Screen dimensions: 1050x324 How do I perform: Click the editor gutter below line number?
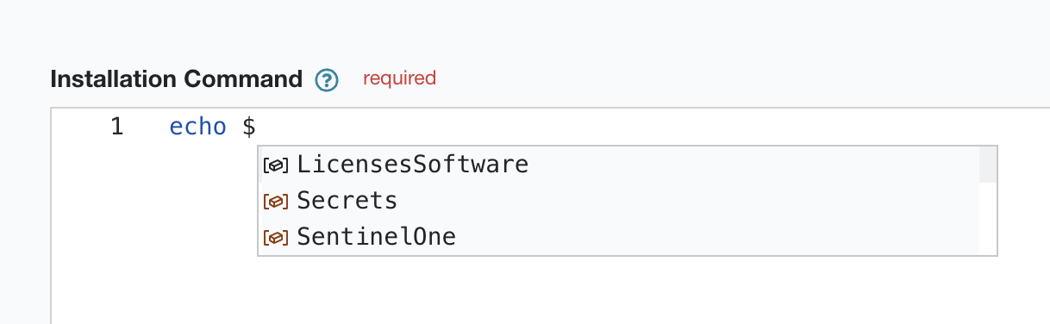pyautogui.click(x=103, y=233)
